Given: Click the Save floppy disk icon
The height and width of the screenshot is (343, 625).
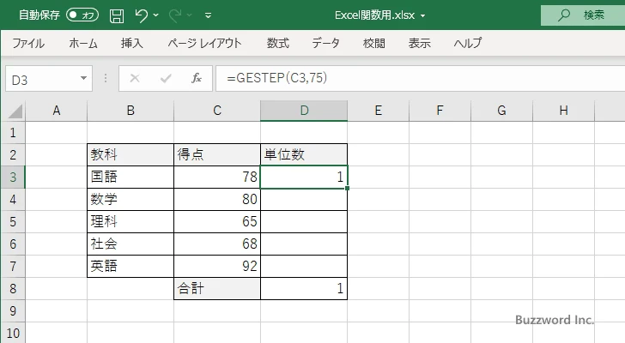Looking at the screenshot, I should [117, 15].
